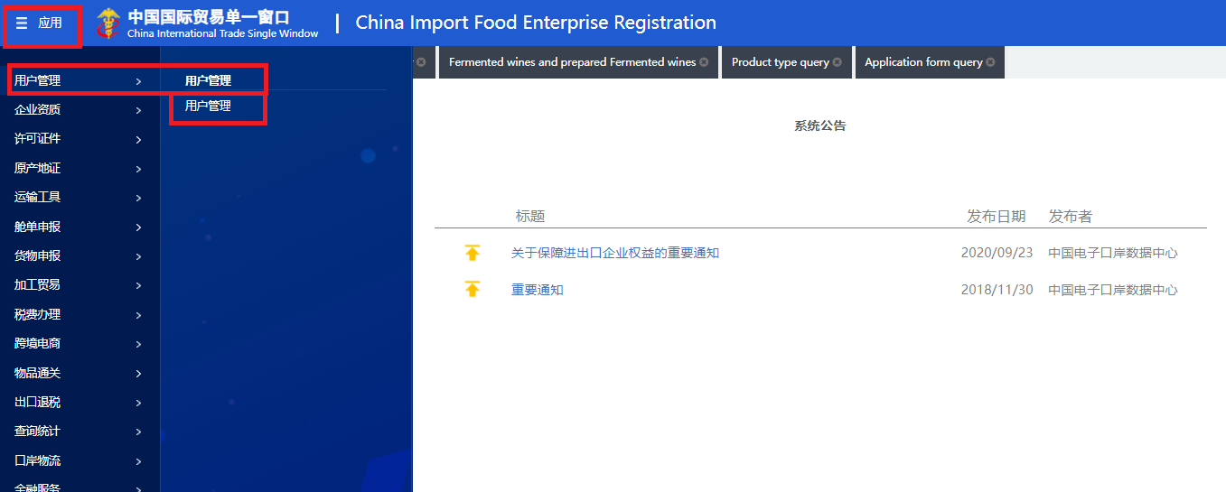This screenshot has height=492, width=1226.
Task: Click the arrow next to 税费办理
Action: (138, 315)
